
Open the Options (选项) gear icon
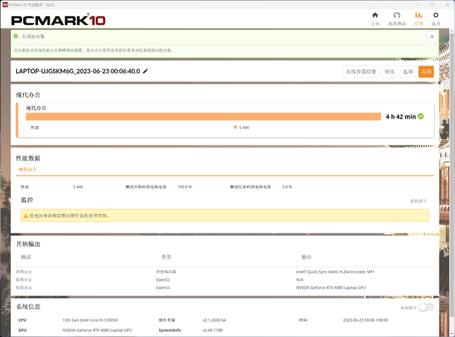click(x=435, y=16)
